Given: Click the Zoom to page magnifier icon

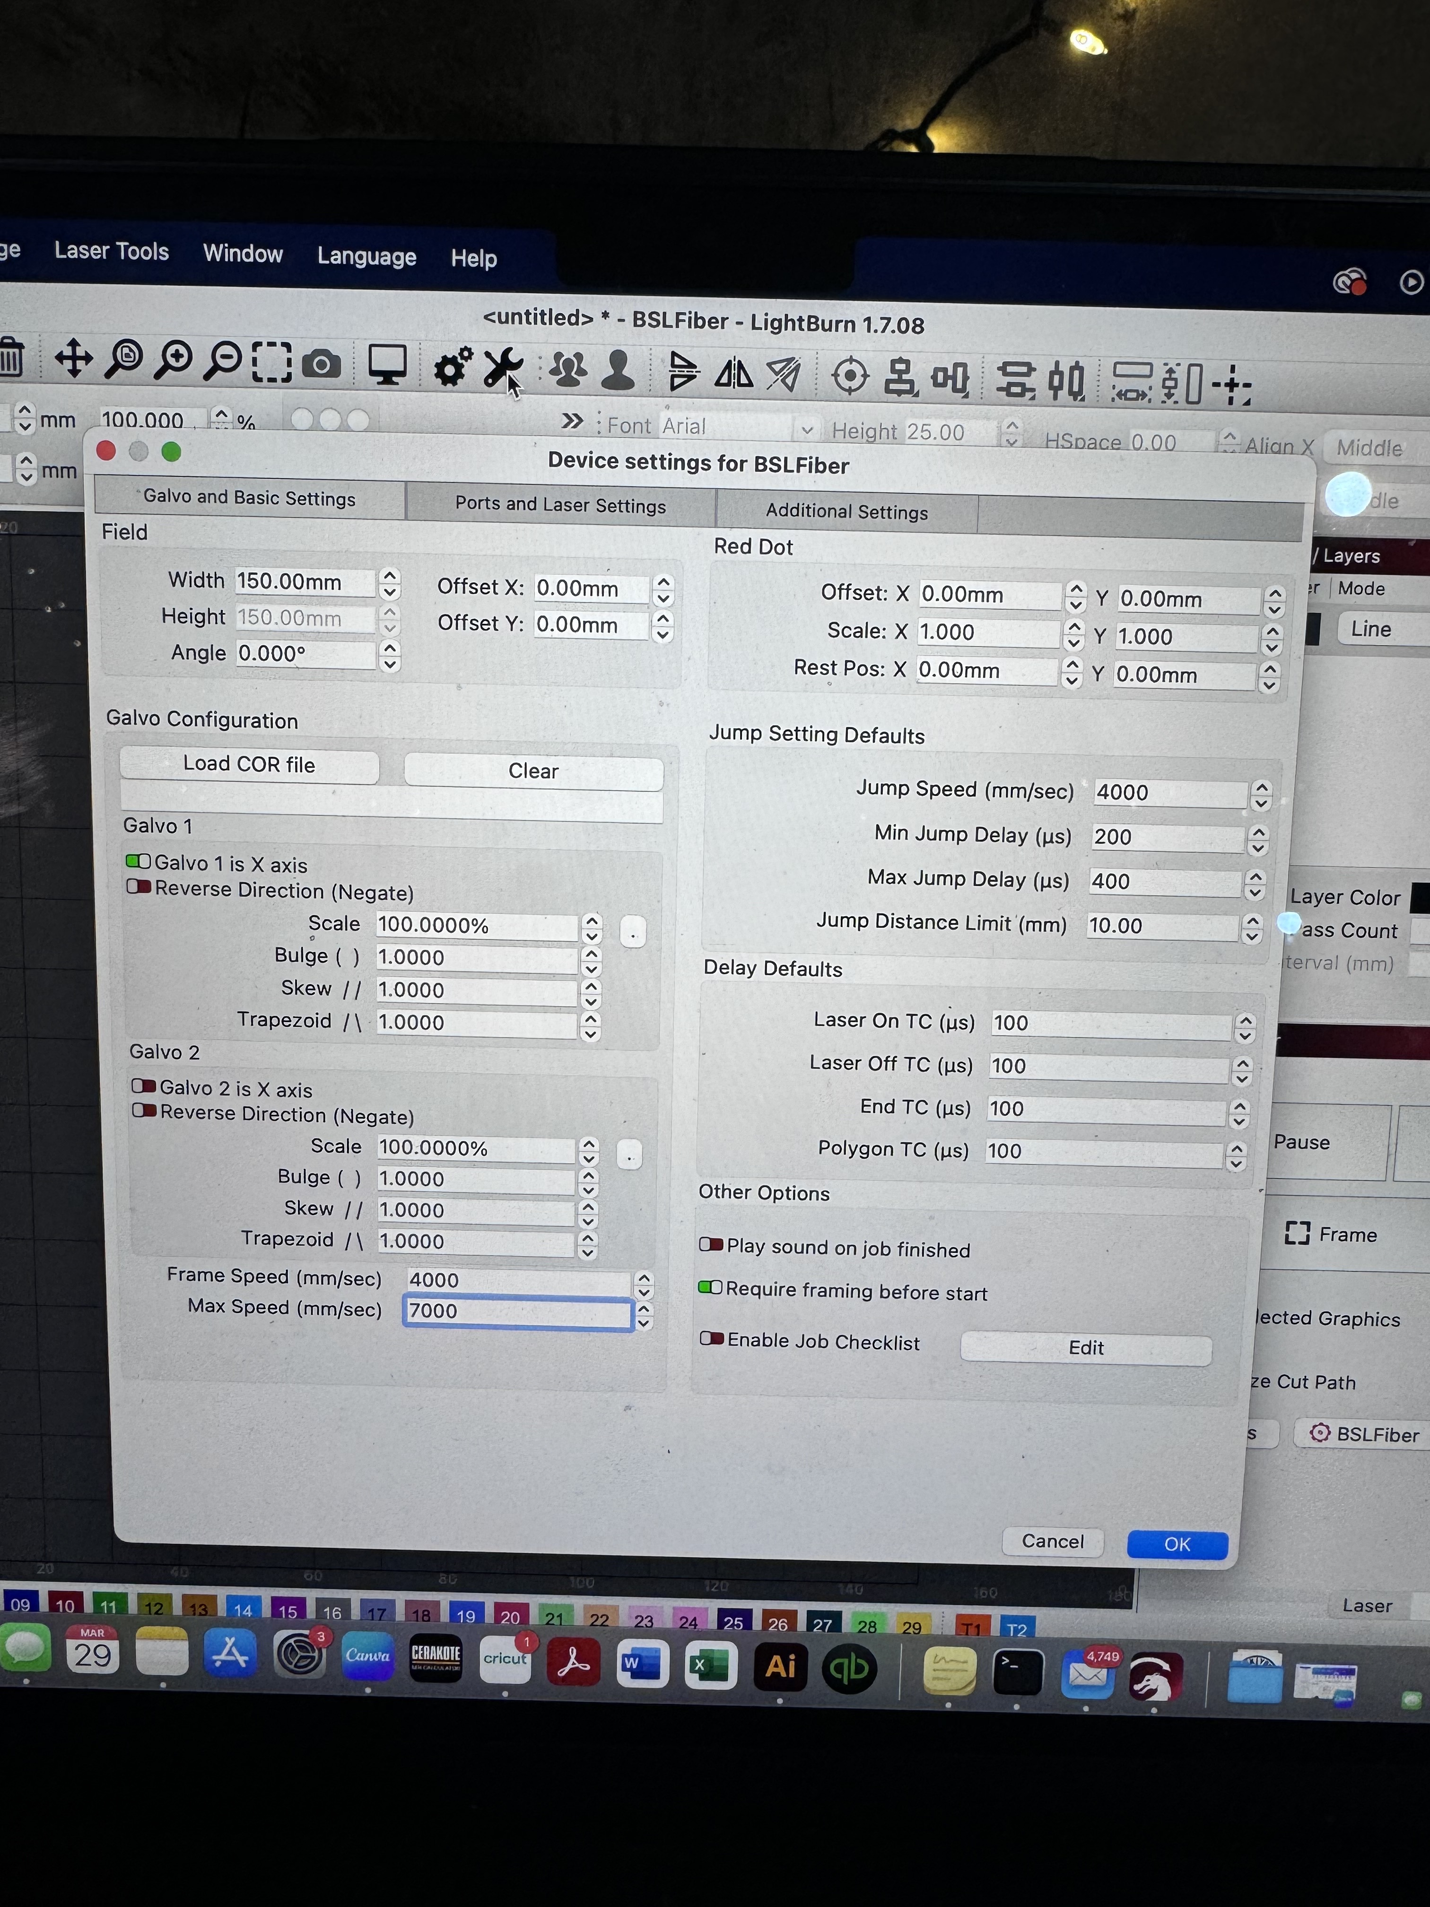Looking at the screenshot, I should tap(124, 359).
